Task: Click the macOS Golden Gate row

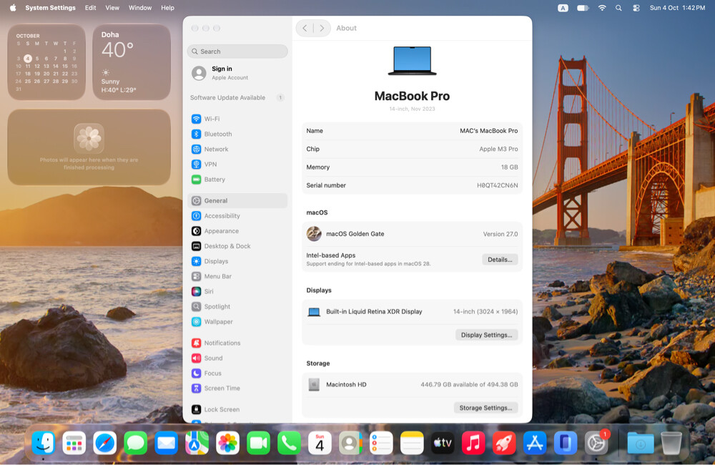Action: click(x=412, y=234)
